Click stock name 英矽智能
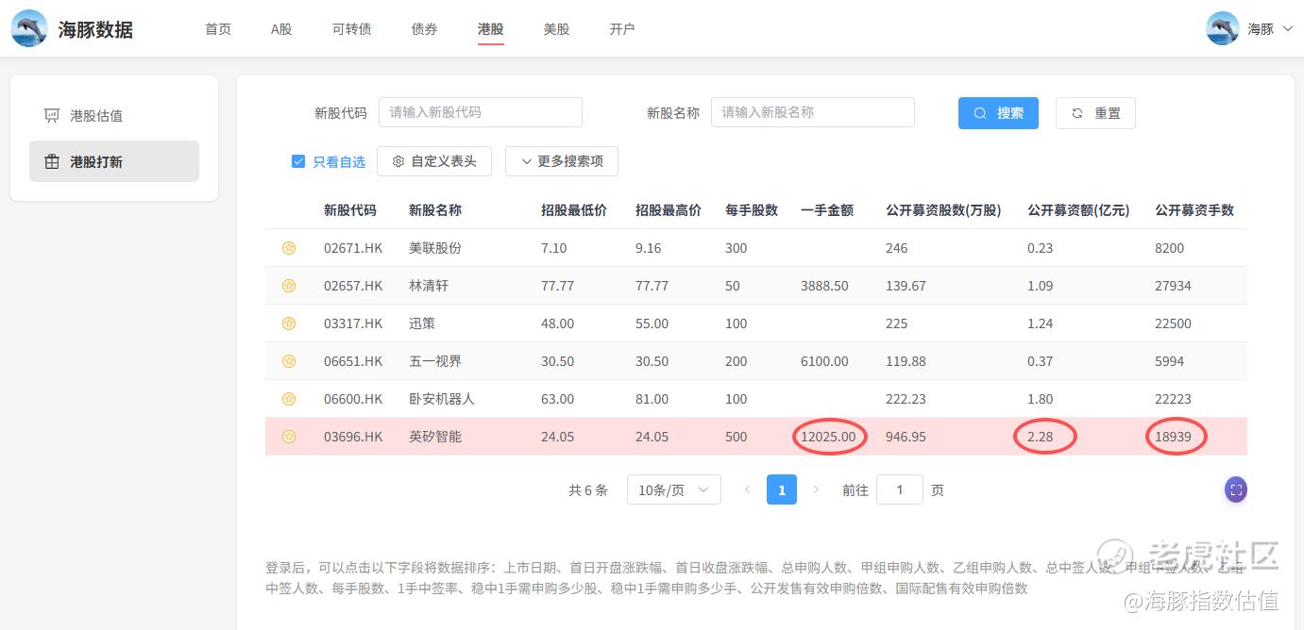The width and height of the screenshot is (1304, 630). 435,437
